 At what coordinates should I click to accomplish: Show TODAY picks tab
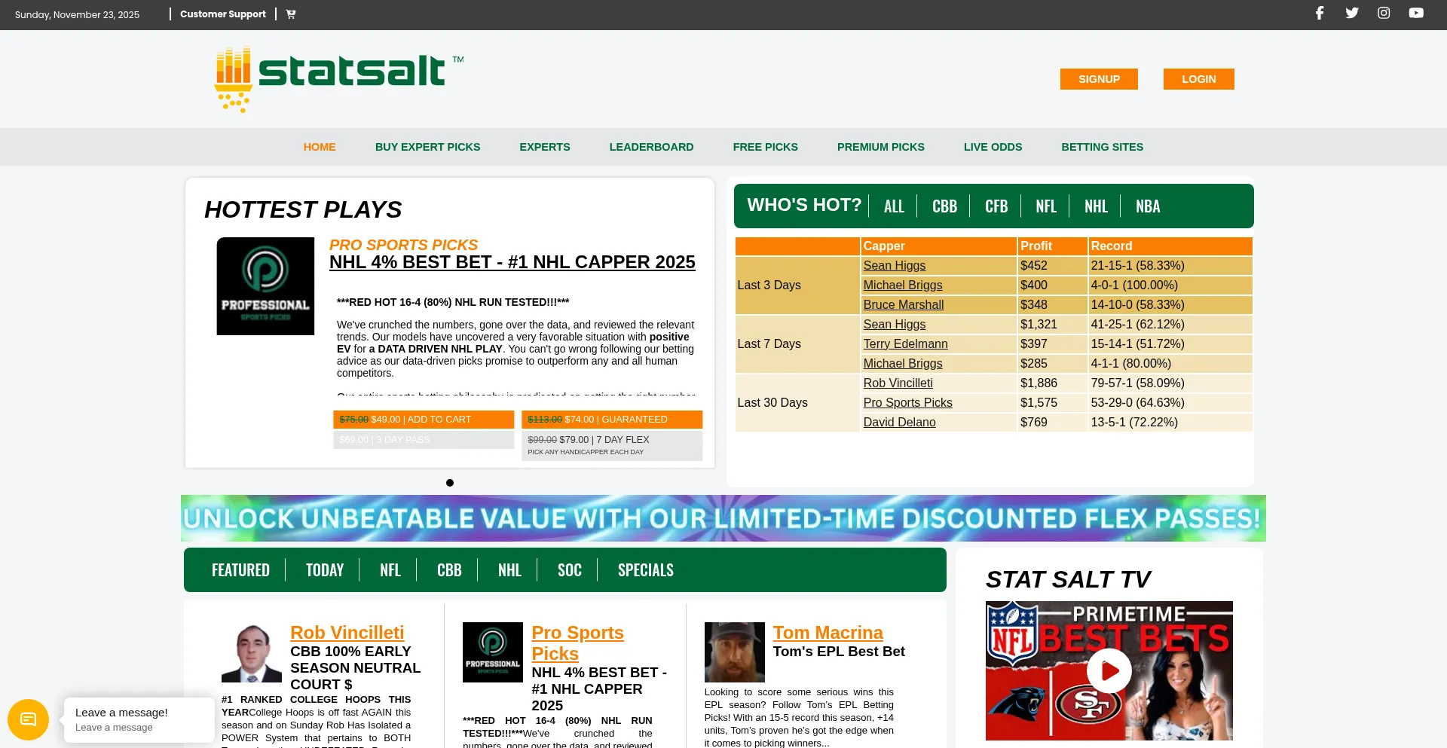[x=325, y=570]
